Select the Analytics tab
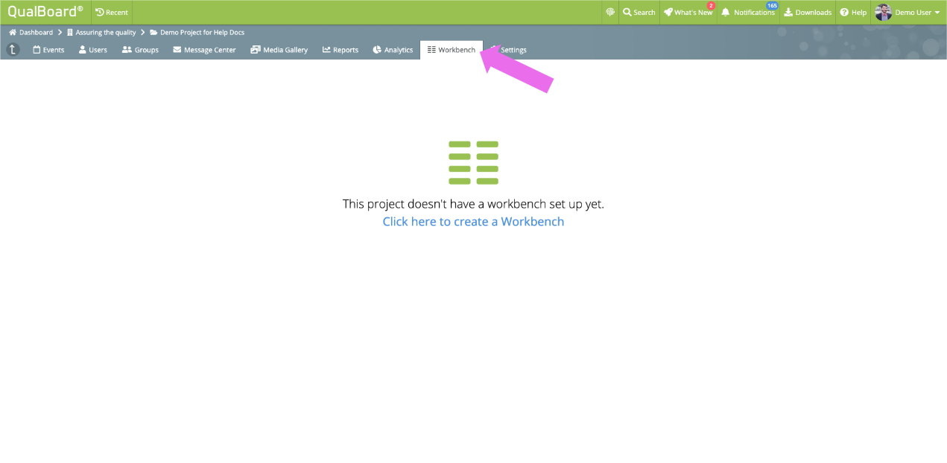947x463 pixels. 393,50
